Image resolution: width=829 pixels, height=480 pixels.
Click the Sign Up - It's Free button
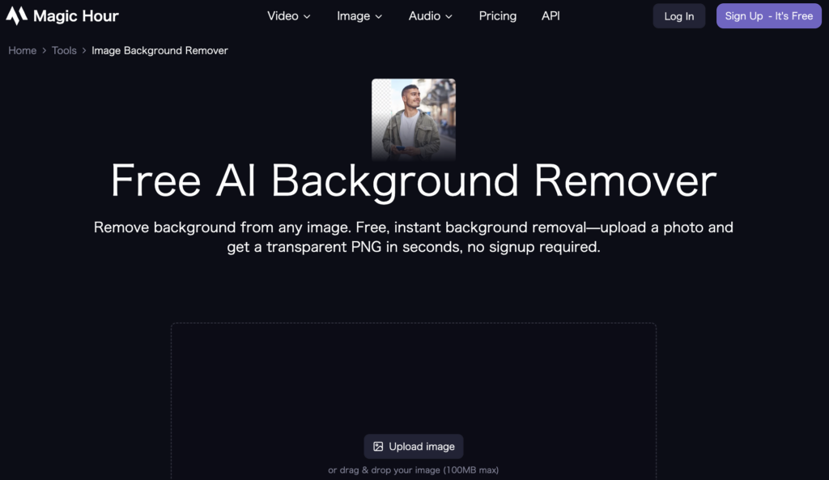pos(768,16)
